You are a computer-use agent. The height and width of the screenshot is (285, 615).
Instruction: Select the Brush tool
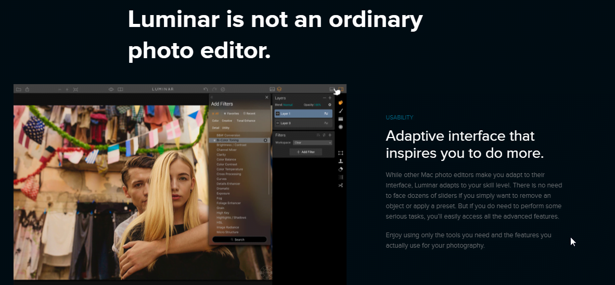pos(340,111)
